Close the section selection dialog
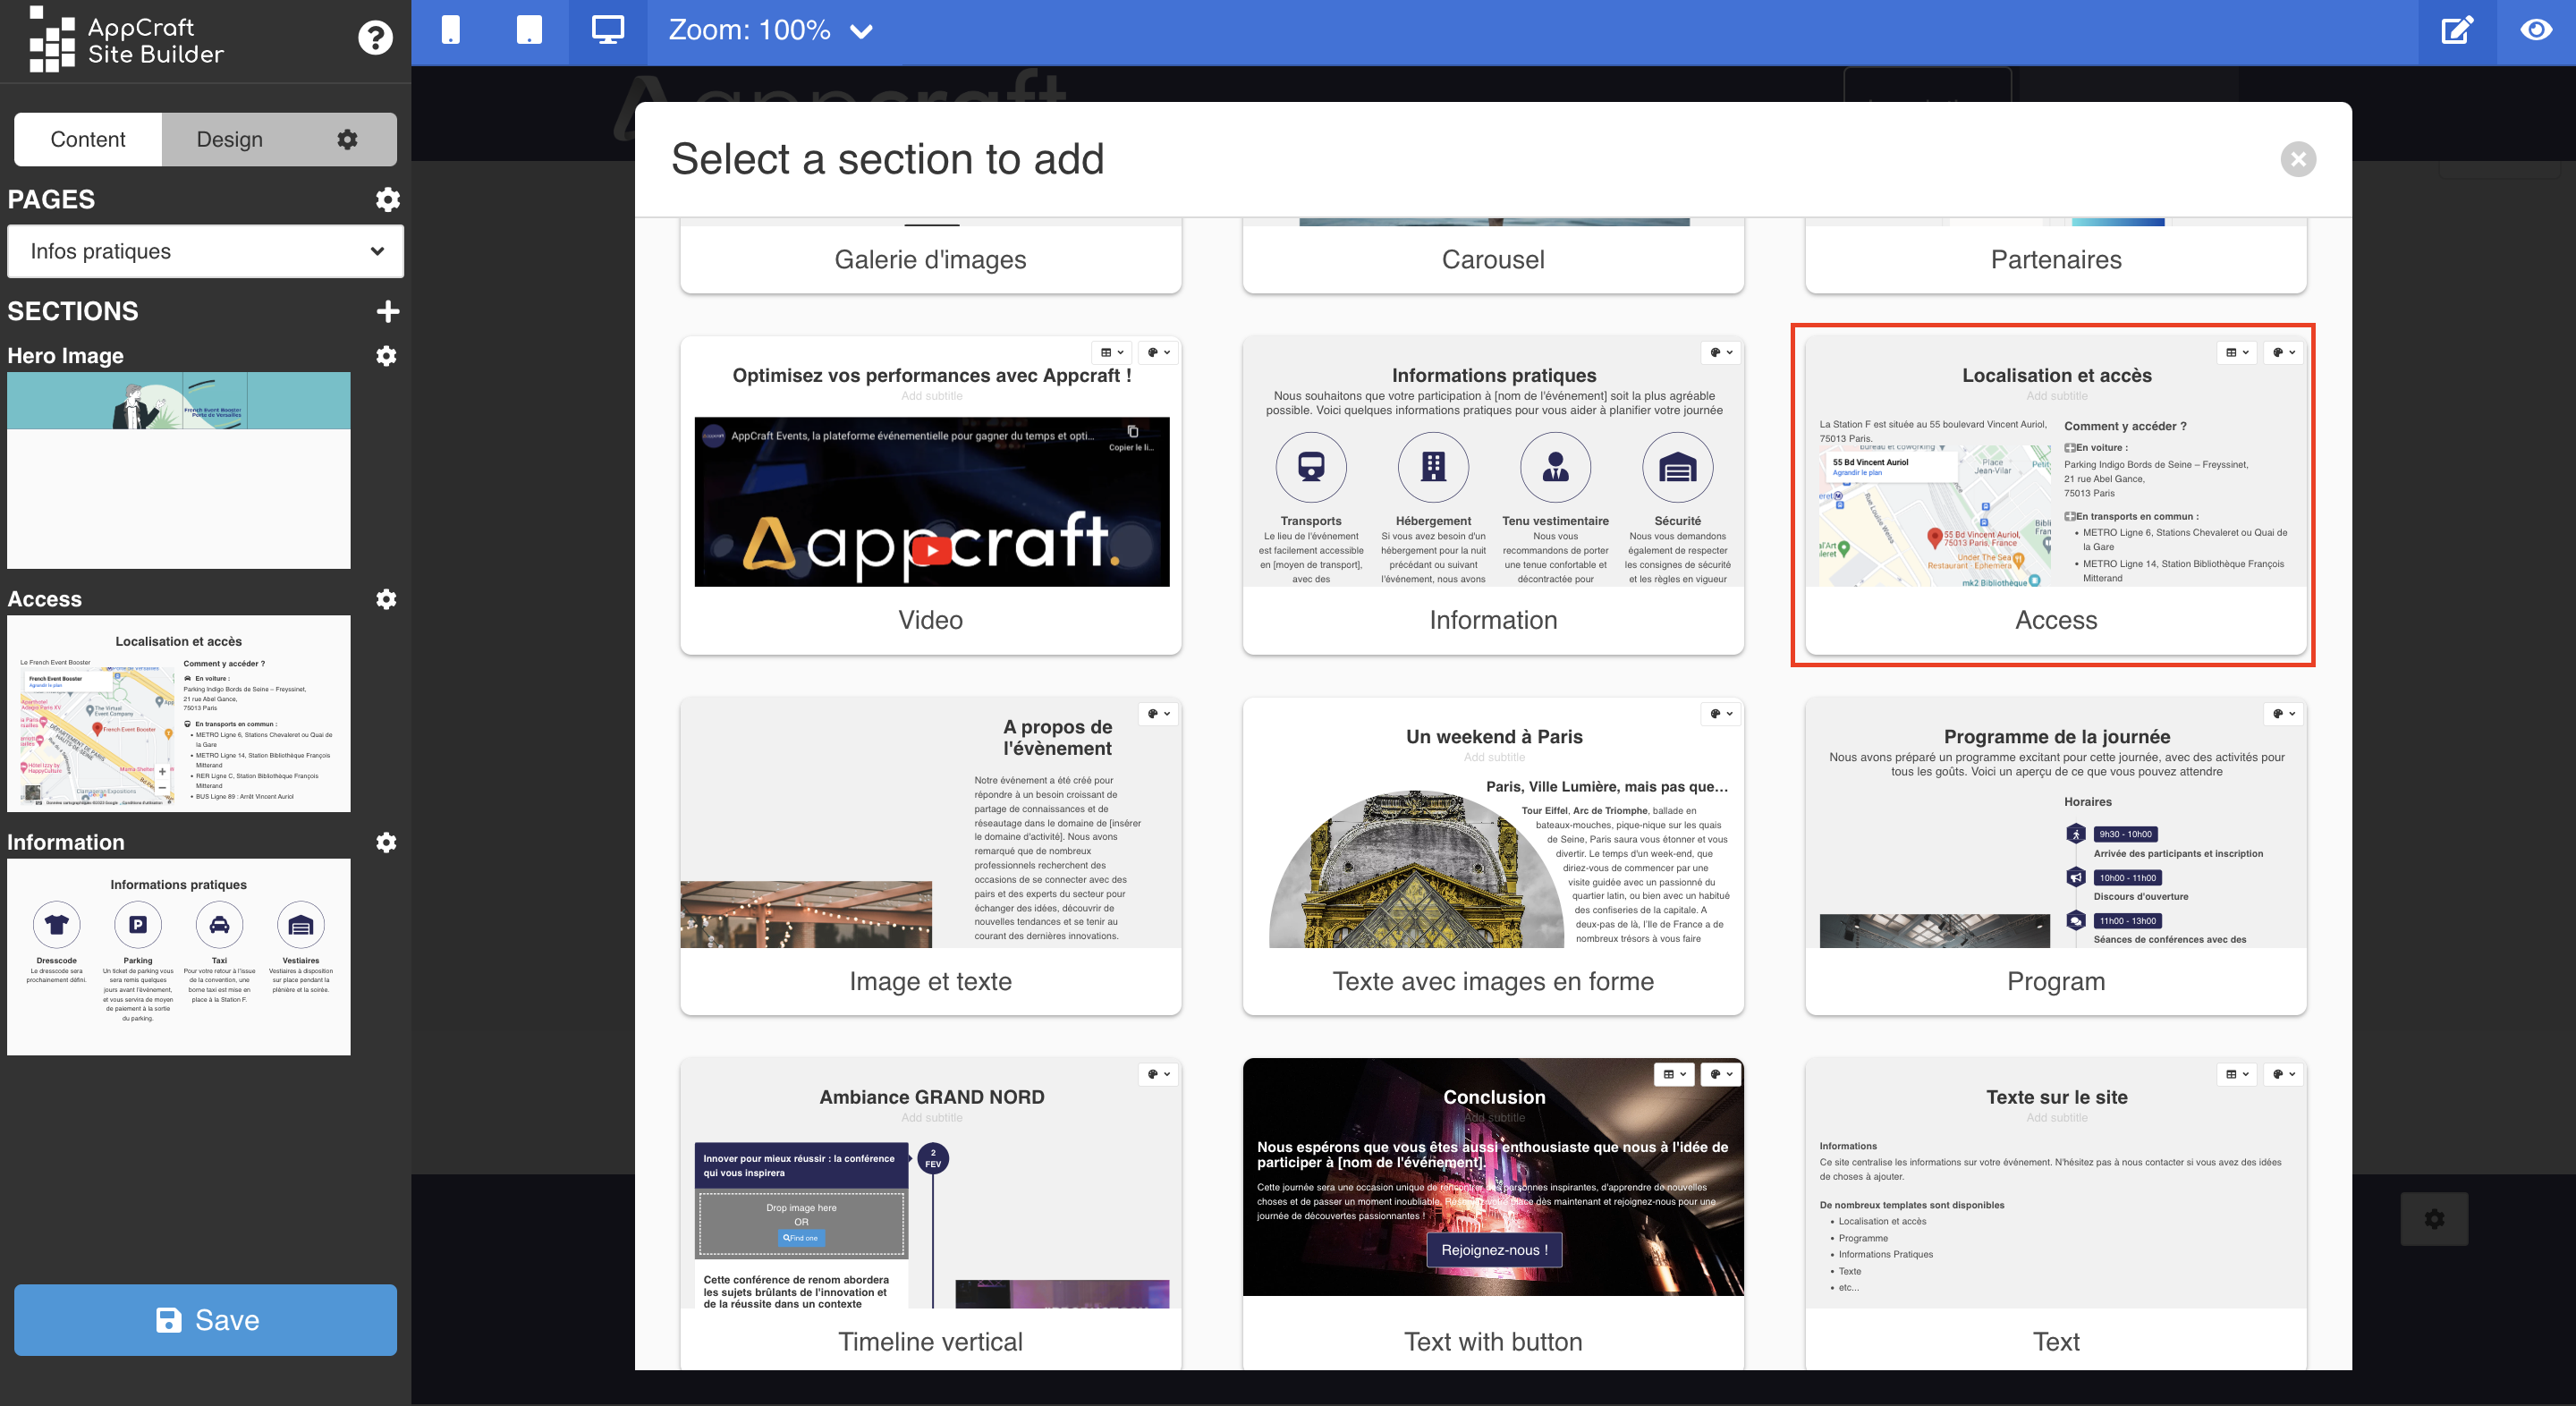This screenshot has height=1406, width=2576. [x=2297, y=159]
